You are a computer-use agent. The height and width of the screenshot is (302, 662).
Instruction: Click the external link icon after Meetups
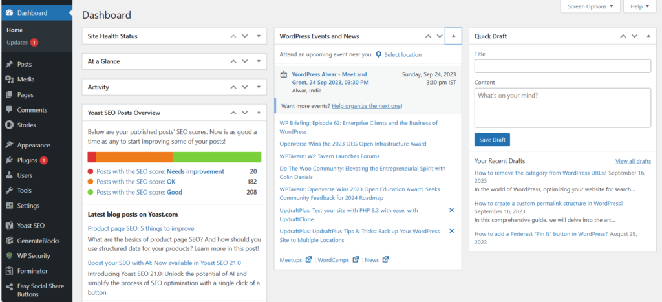308,260
